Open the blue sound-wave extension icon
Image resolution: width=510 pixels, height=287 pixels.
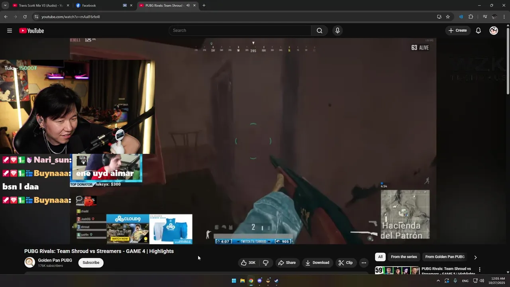461,17
